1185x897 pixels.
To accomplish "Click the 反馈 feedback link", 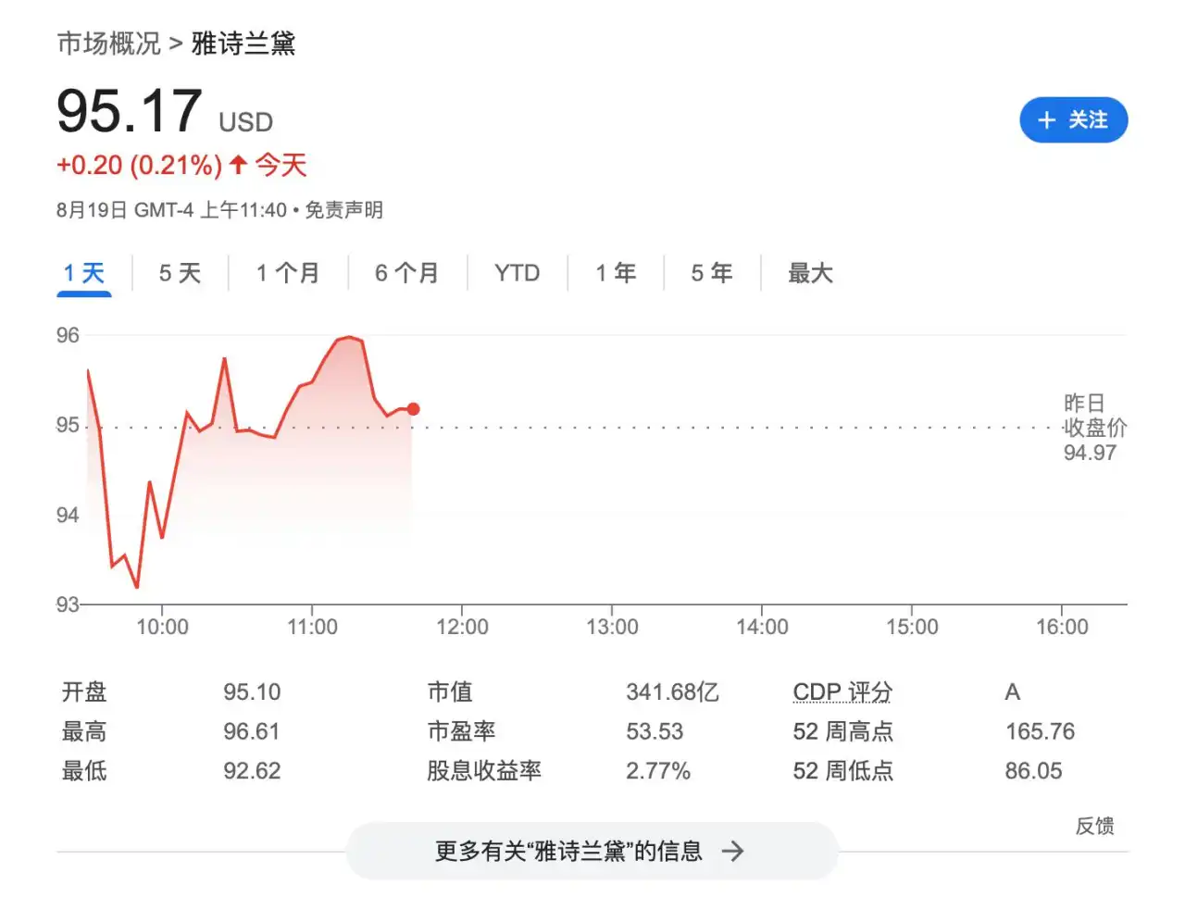I will (x=1096, y=827).
